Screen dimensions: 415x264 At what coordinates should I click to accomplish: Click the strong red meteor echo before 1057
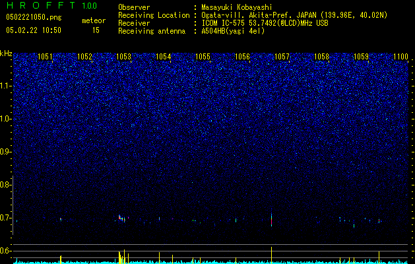pos(272,220)
